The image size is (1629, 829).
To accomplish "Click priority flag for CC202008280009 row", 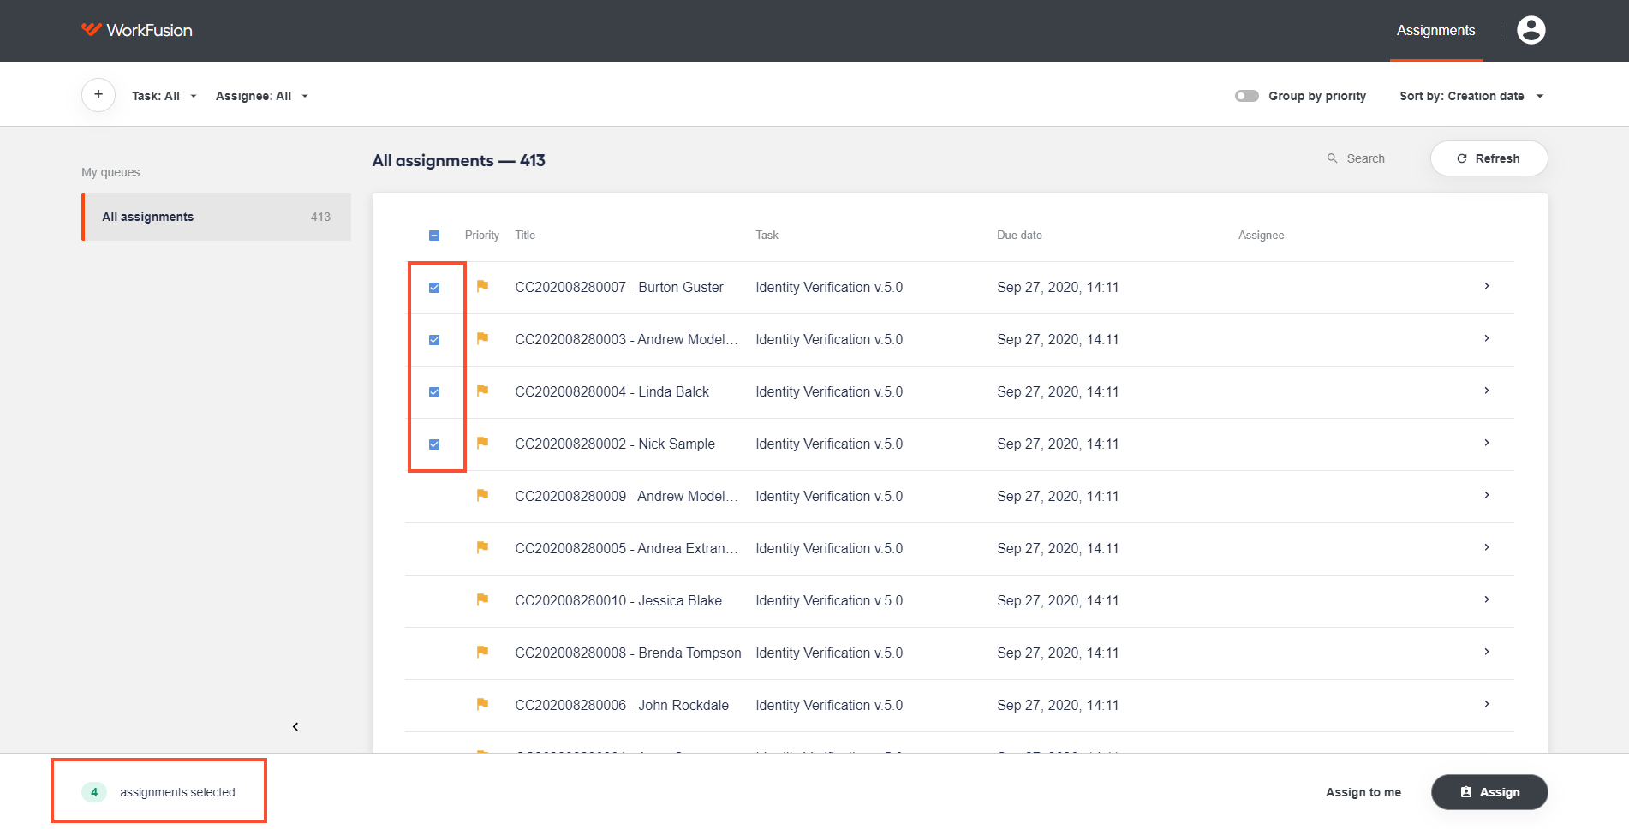I will pos(483,495).
